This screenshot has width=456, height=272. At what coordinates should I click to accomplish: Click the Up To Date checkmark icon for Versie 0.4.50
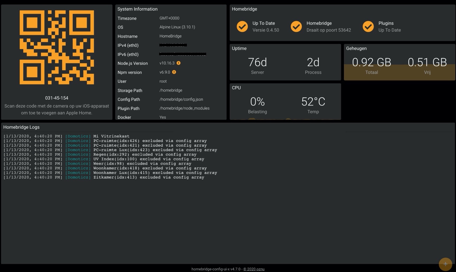(x=242, y=27)
